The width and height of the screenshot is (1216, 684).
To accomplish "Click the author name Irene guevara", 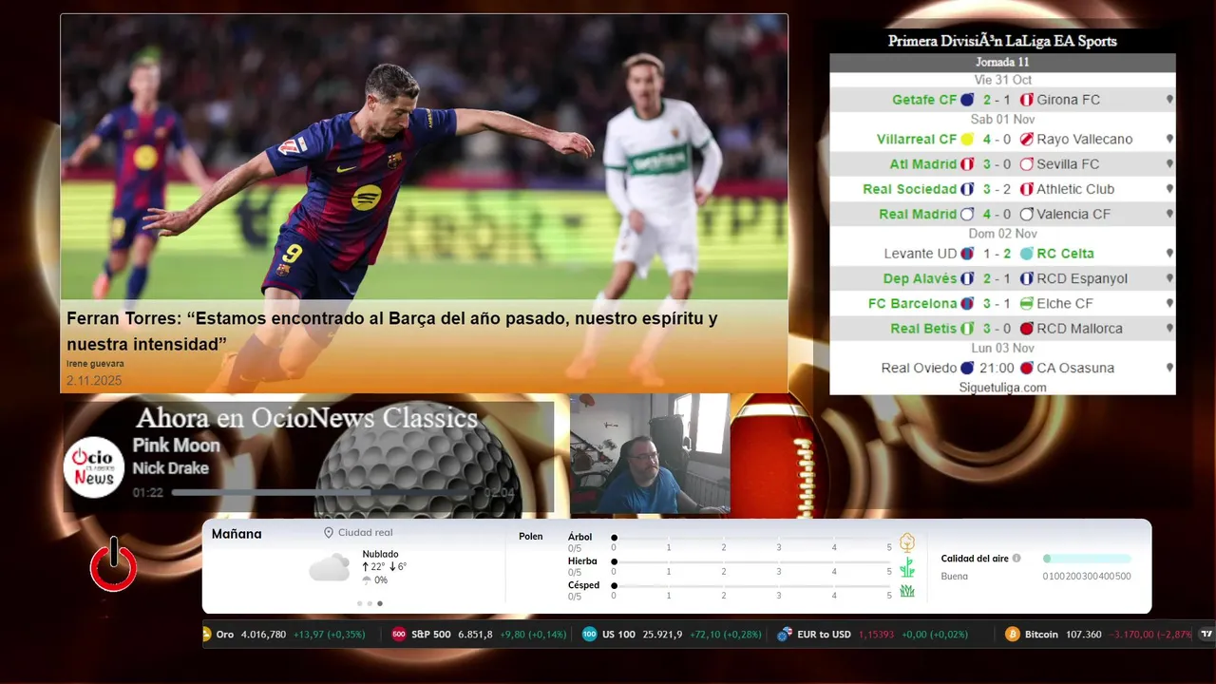I will click(95, 364).
